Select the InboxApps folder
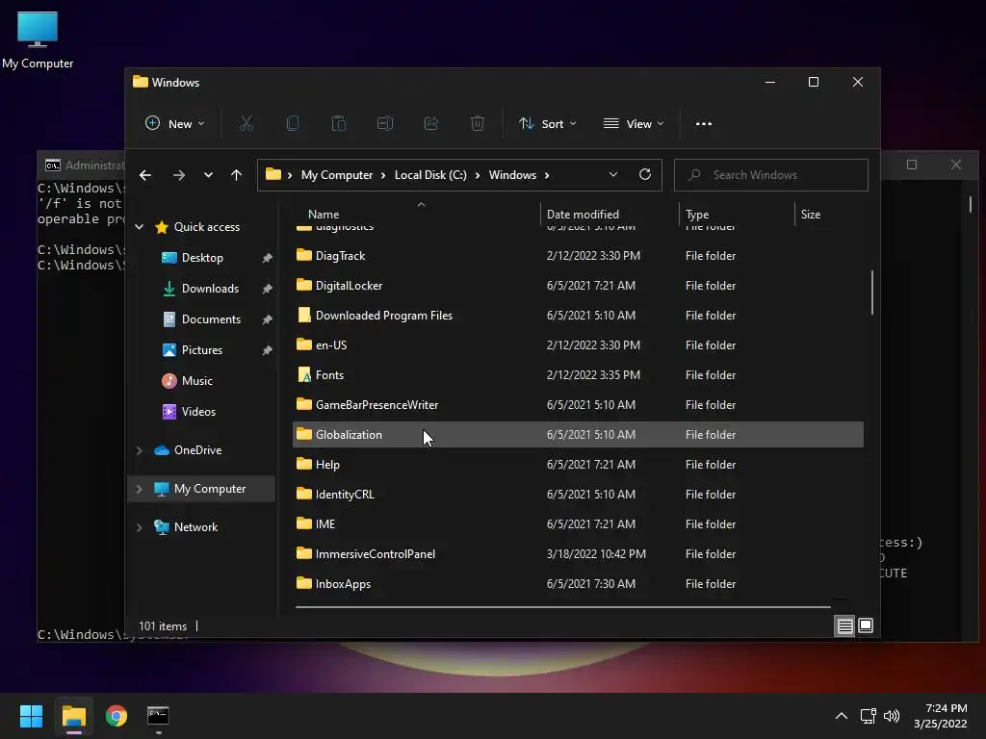986x739 pixels. (578, 584)
